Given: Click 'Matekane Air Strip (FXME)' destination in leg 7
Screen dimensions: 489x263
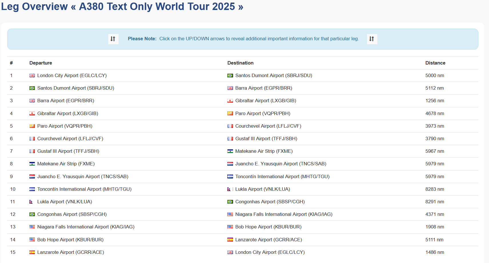Looking at the screenshot, I should [x=264, y=151].
